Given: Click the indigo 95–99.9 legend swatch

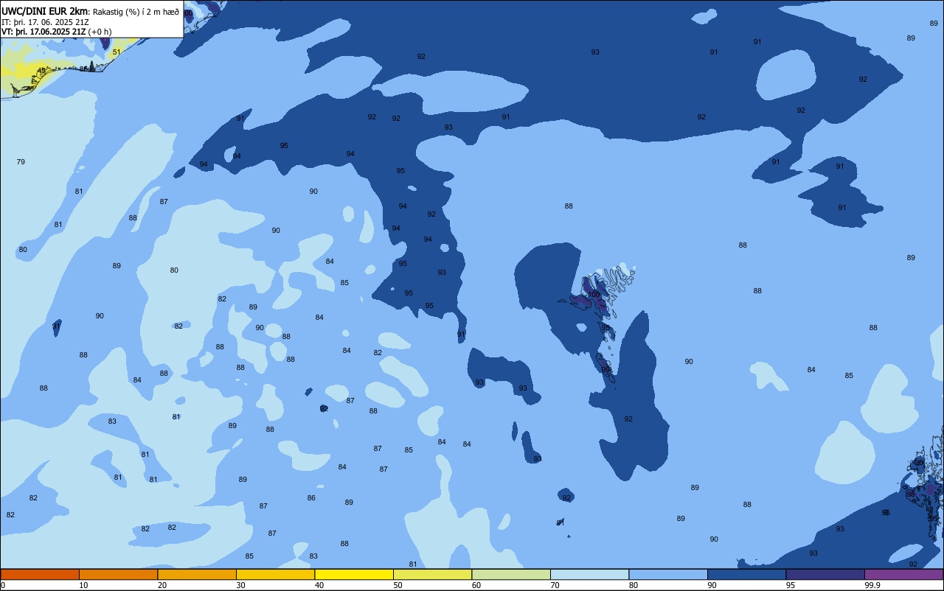Looking at the screenshot, I should (x=825, y=574).
